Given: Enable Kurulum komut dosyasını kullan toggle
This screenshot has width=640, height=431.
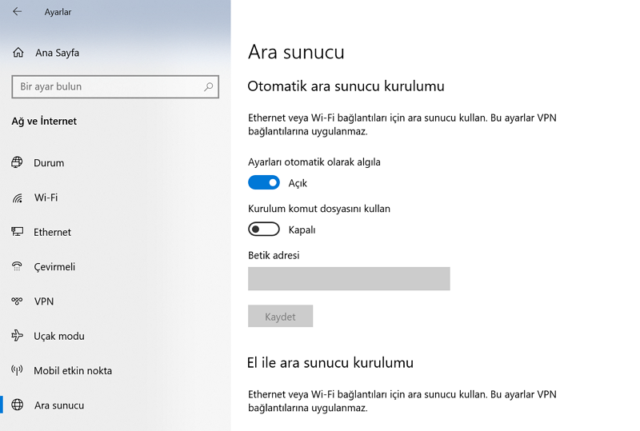Looking at the screenshot, I should [264, 229].
